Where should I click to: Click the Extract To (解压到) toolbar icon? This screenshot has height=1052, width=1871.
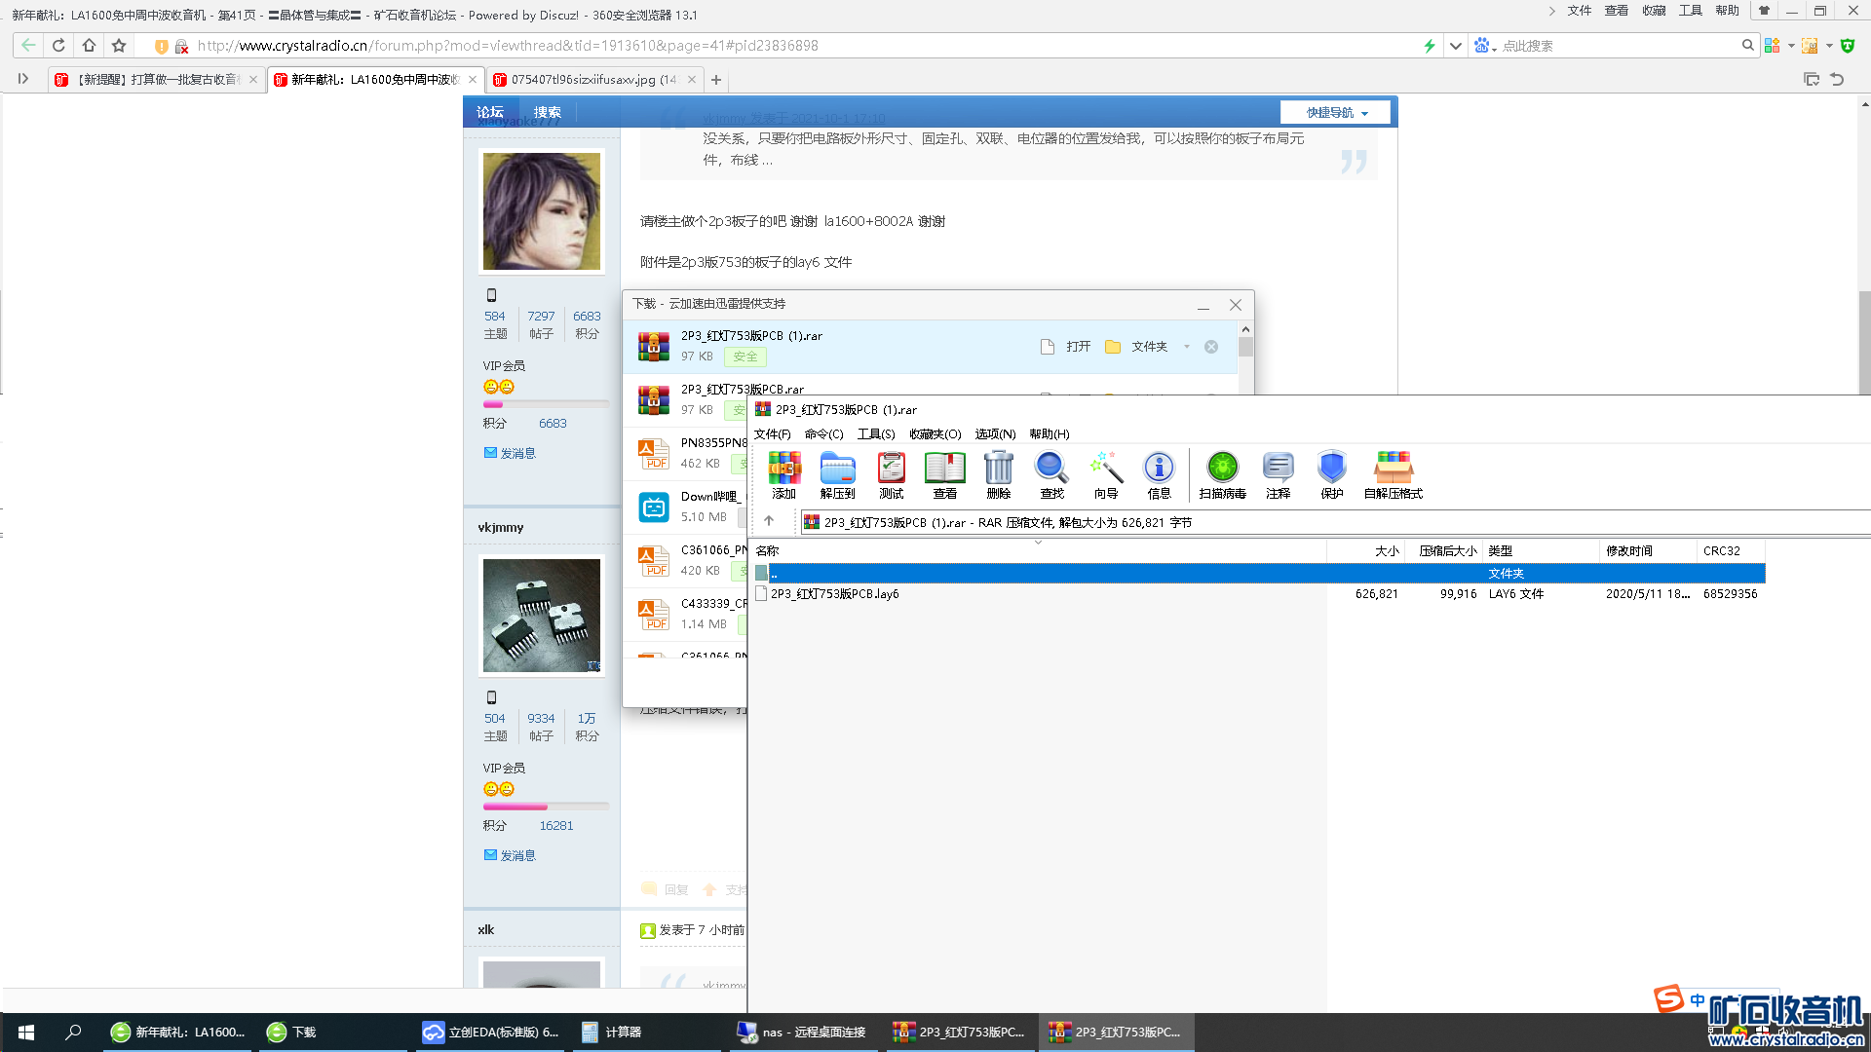[837, 474]
